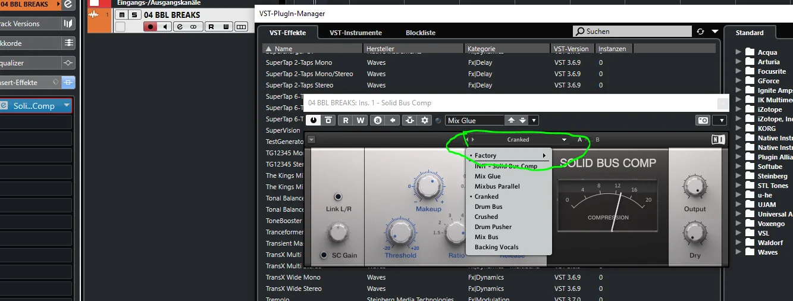Click the Equalizer section icon

(68, 63)
